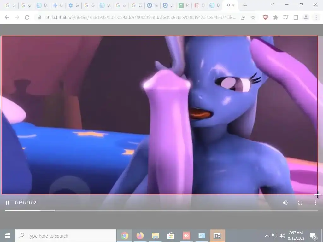323x242 pixels.
Task: Pause the playing video
Action: pyautogui.click(x=8, y=203)
